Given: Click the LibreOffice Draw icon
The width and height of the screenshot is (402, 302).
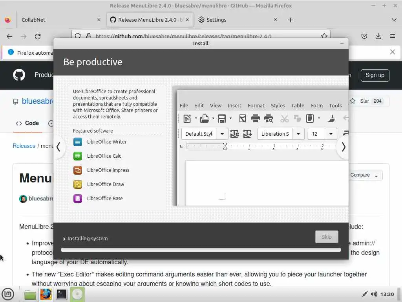Looking at the screenshot, I should [x=78, y=184].
